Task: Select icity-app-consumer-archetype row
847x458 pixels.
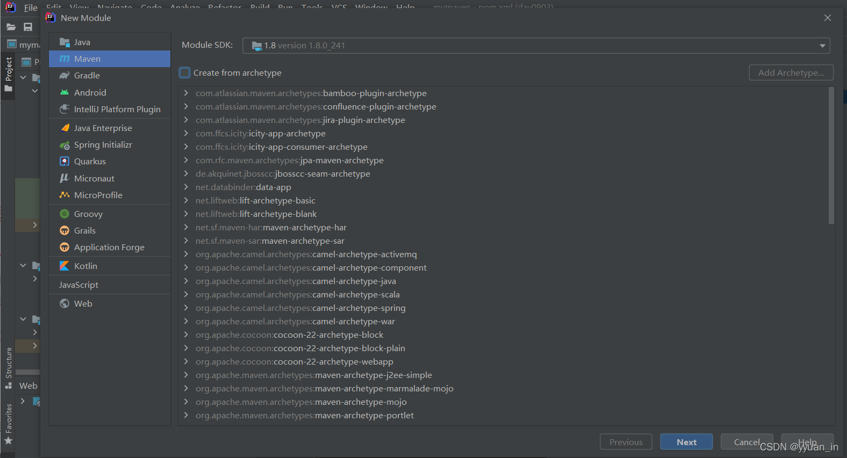Action: pos(504,147)
